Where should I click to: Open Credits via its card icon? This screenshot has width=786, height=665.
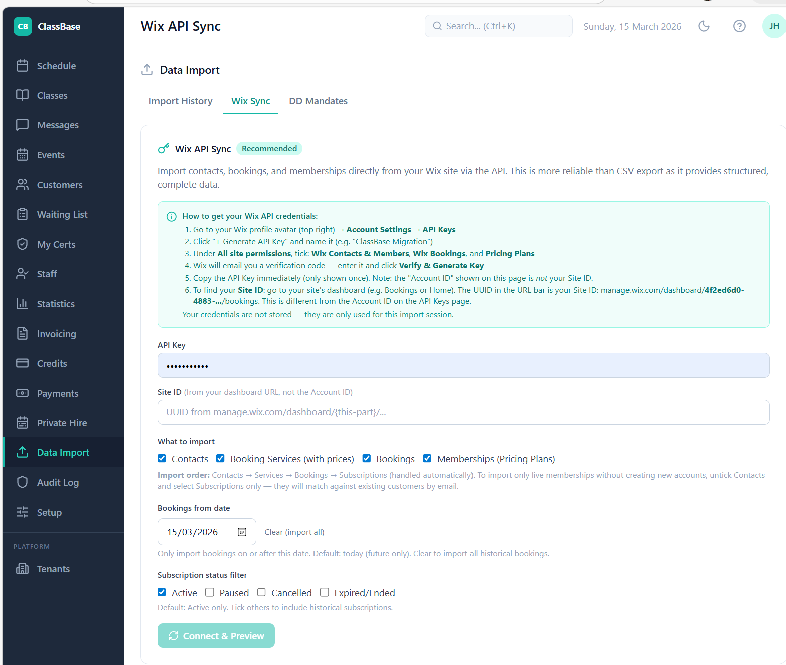point(22,363)
